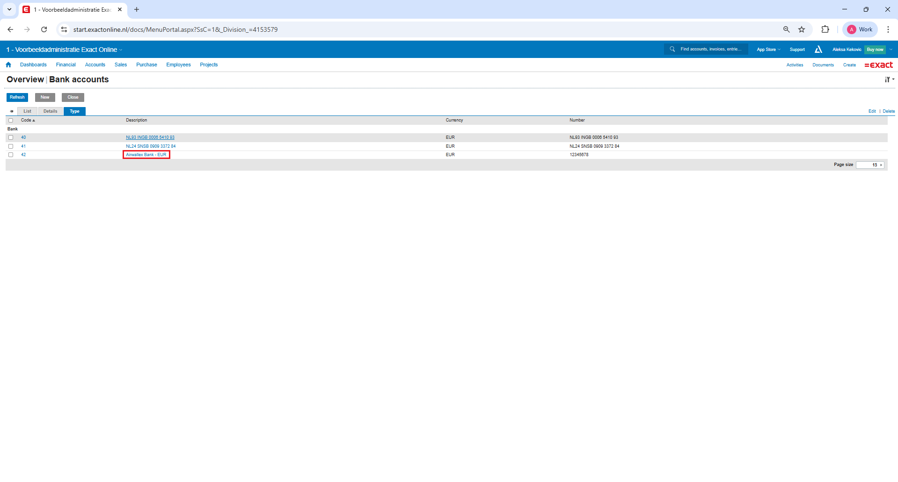This screenshot has width=898, height=482.
Task: Bookmark this page with the star icon
Action: point(802,29)
